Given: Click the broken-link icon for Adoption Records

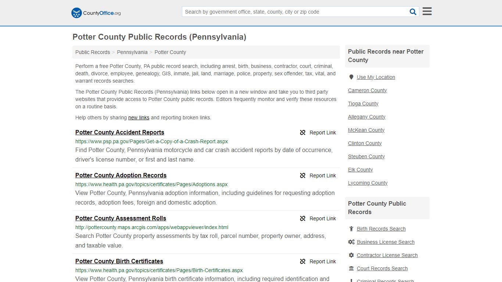Looking at the screenshot, I should coord(303,176).
